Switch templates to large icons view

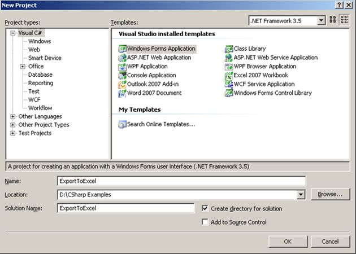click(x=333, y=20)
